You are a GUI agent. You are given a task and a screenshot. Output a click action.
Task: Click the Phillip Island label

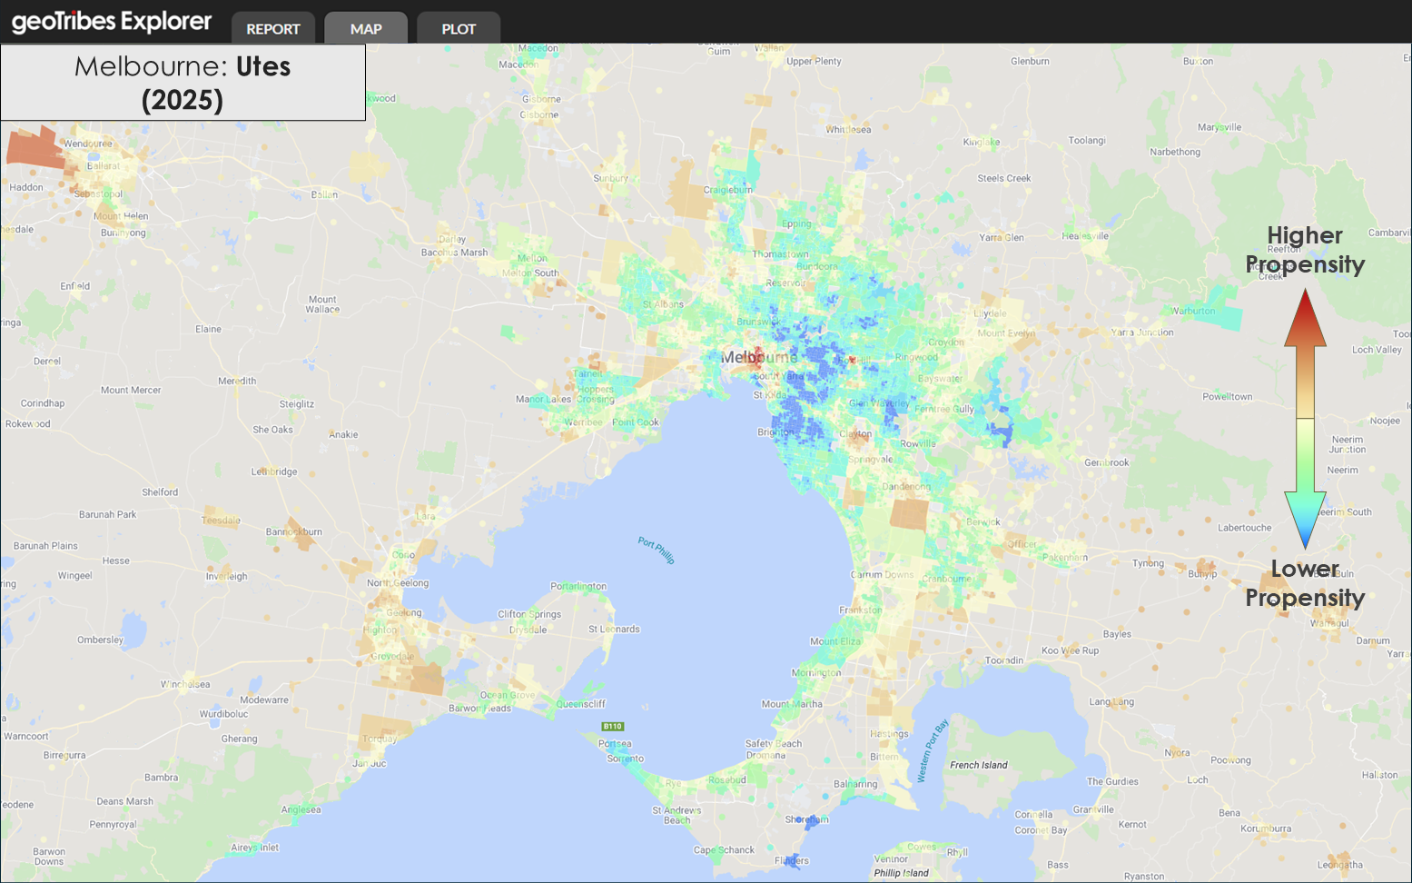pyautogui.click(x=901, y=873)
